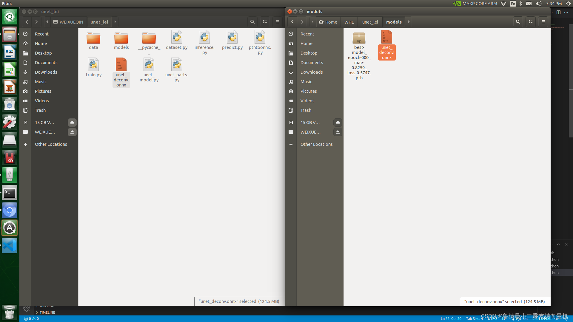Eject the 15 GB volume in left sidebar

pyautogui.click(x=72, y=123)
